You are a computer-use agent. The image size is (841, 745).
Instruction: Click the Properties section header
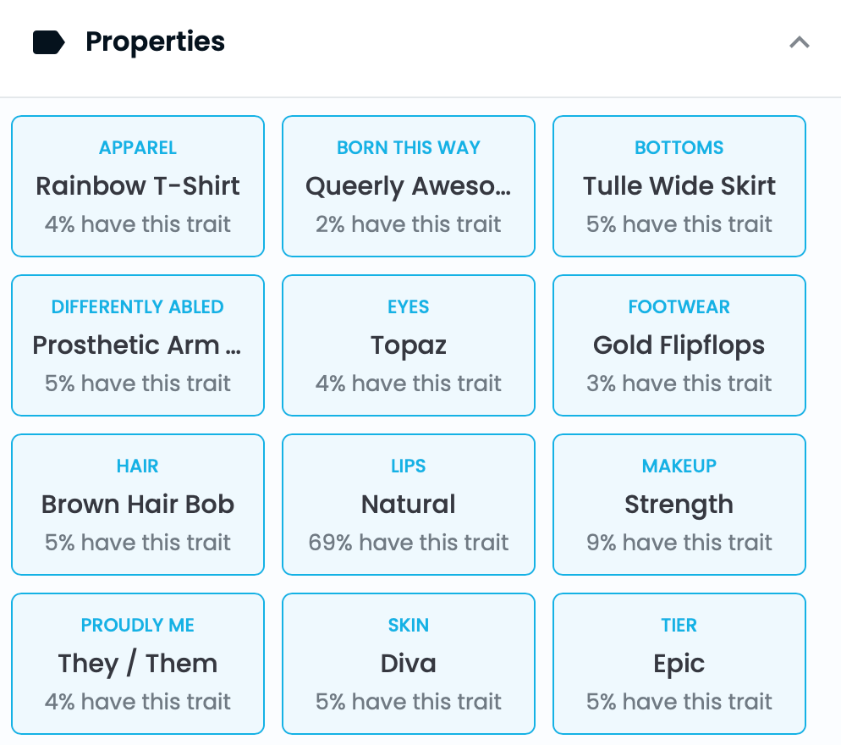pyautogui.click(x=420, y=42)
